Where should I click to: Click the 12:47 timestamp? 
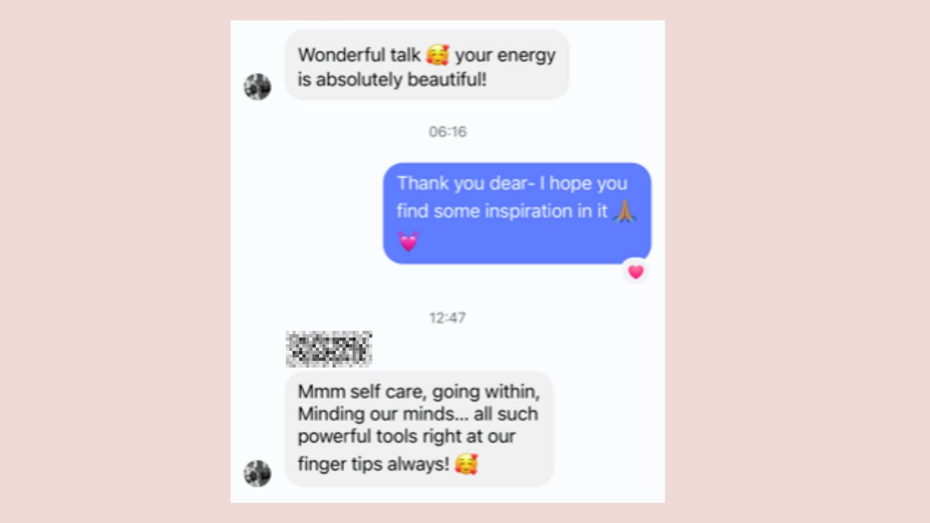(x=448, y=318)
